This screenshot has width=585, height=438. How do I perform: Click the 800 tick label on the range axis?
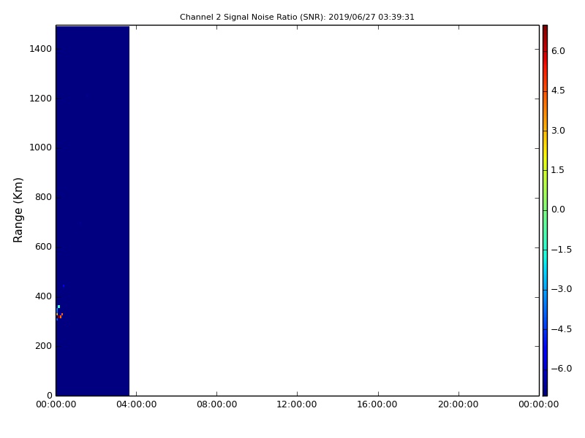click(x=43, y=197)
